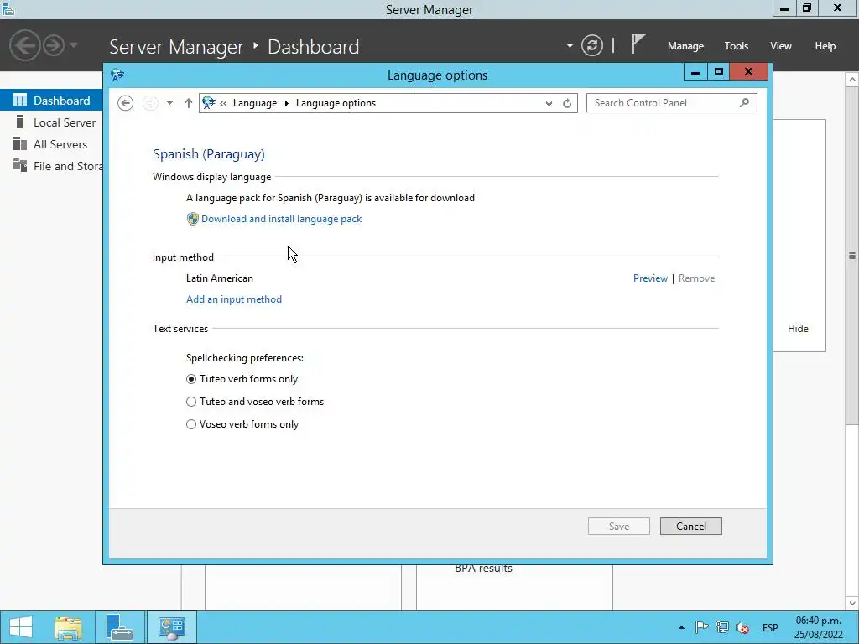Expand breadcrumb arrow after Language
The image size is (859, 644).
point(287,103)
